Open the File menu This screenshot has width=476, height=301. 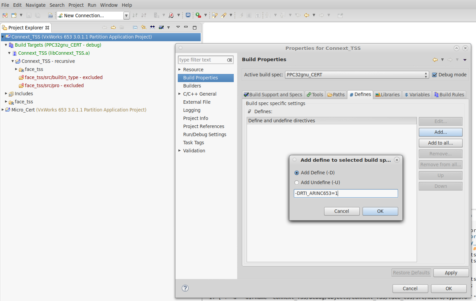(x=5, y=5)
